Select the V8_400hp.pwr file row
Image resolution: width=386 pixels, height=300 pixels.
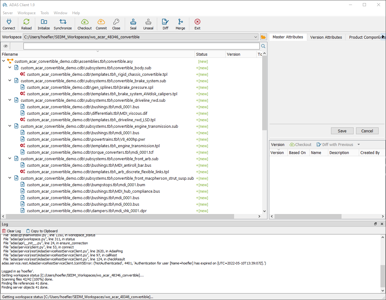[131, 139]
